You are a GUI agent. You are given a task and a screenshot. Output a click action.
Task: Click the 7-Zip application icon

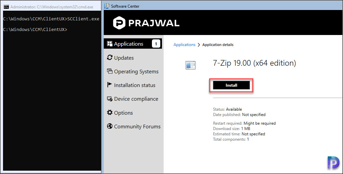(190, 65)
